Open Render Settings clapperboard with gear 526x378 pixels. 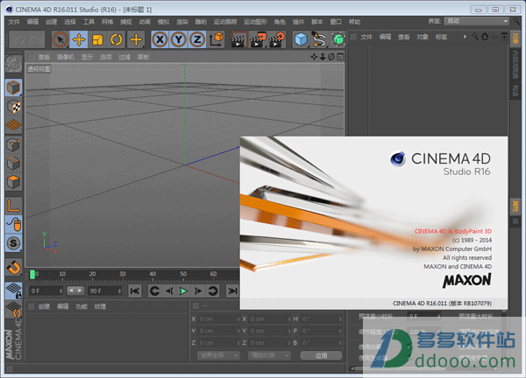click(x=277, y=39)
